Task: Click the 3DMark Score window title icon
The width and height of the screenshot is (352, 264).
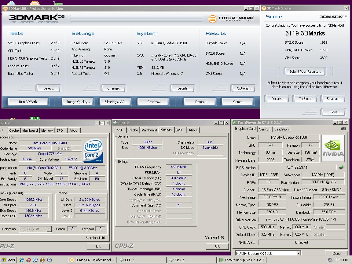Action: 264,8
